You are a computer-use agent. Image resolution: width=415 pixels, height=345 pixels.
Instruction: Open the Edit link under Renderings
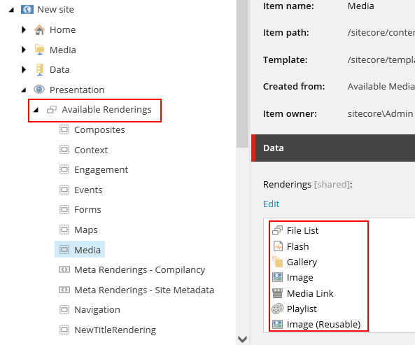[271, 204]
